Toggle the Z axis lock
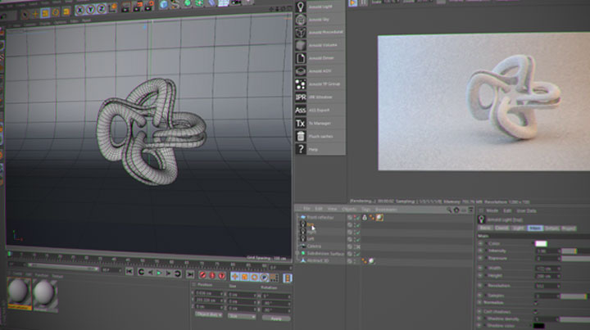This screenshot has width=590, height=330. (x=102, y=9)
